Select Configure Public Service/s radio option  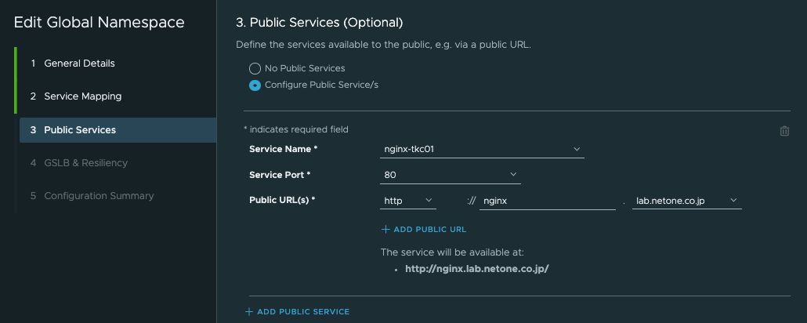[x=255, y=85]
